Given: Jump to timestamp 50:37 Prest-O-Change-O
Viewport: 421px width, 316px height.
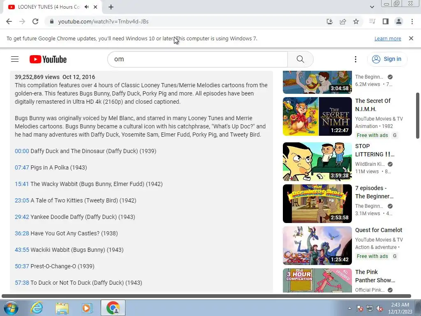Looking at the screenshot, I should coord(22,266).
